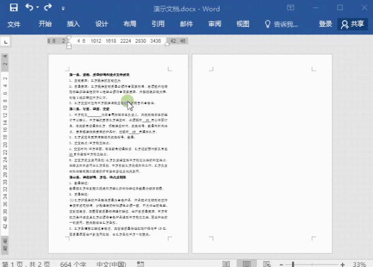Open the 文件 menu
The width and height of the screenshot is (373, 267).
pyautogui.click(x=14, y=24)
